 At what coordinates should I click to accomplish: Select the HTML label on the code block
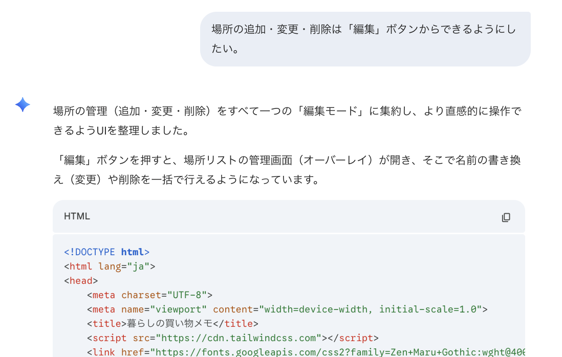[x=77, y=216]
